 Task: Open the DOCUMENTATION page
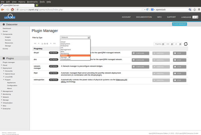pos(144,17)
